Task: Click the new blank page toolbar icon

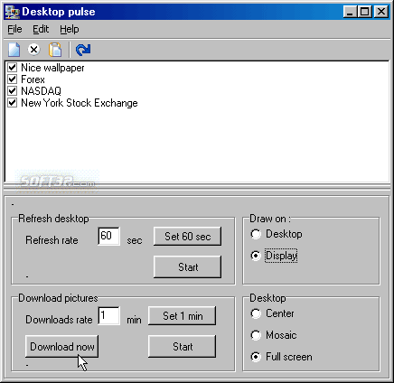Action: coord(14,50)
